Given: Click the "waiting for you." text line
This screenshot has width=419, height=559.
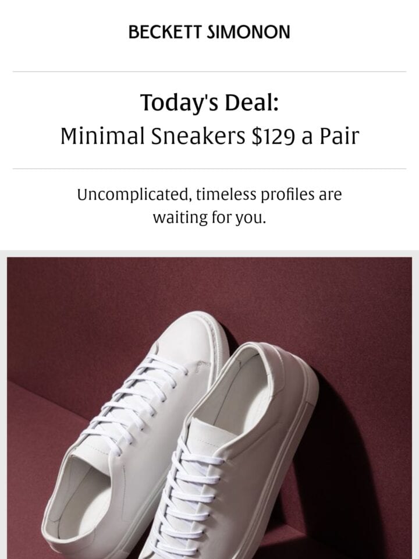Looking at the screenshot, I should 210,217.
